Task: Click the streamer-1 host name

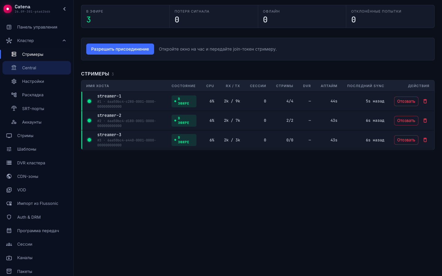Action: [x=109, y=96]
